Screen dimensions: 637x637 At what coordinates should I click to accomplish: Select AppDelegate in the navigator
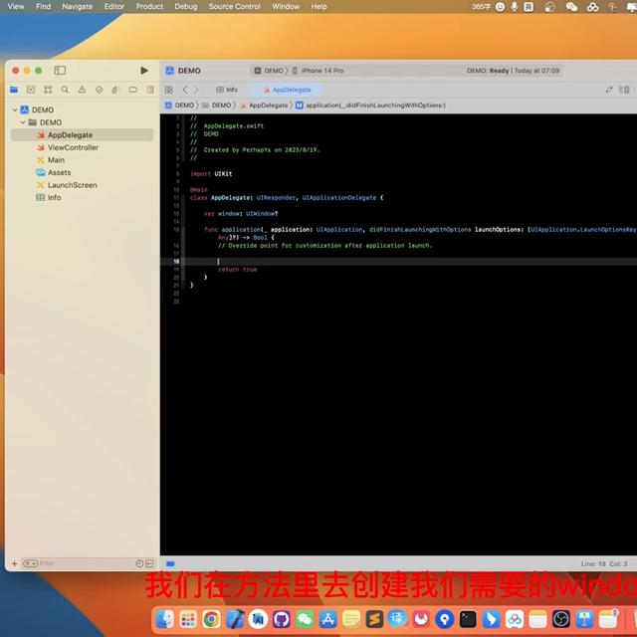point(82,135)
